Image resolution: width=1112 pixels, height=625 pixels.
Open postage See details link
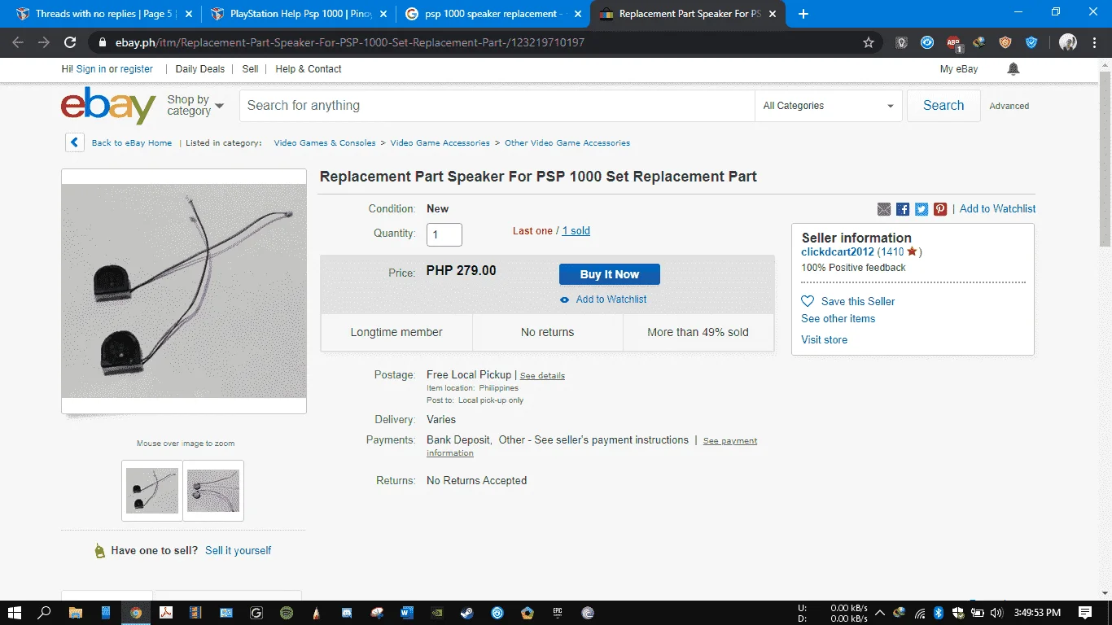(542, 376)
